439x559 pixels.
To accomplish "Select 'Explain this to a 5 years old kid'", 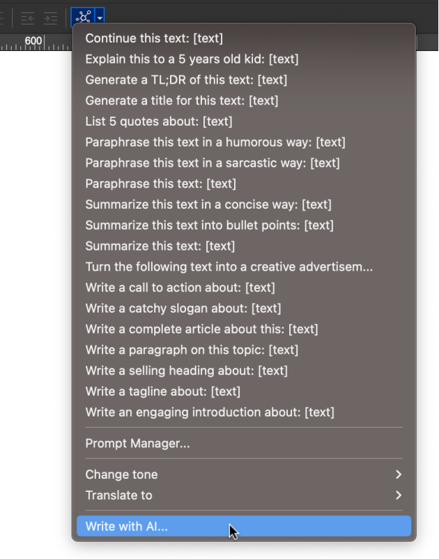I will [192, 59].
